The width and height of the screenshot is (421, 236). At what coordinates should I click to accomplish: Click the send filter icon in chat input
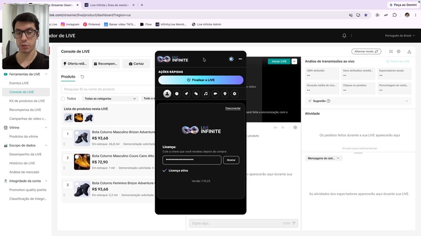point(294,223)
